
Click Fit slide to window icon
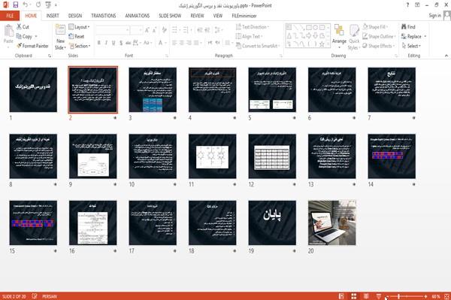[x=446, y=296]
